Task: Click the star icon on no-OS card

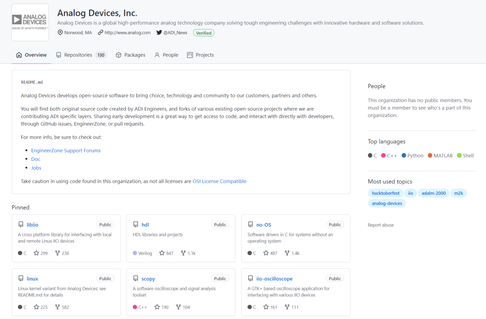Action: [x=266, y=253]
